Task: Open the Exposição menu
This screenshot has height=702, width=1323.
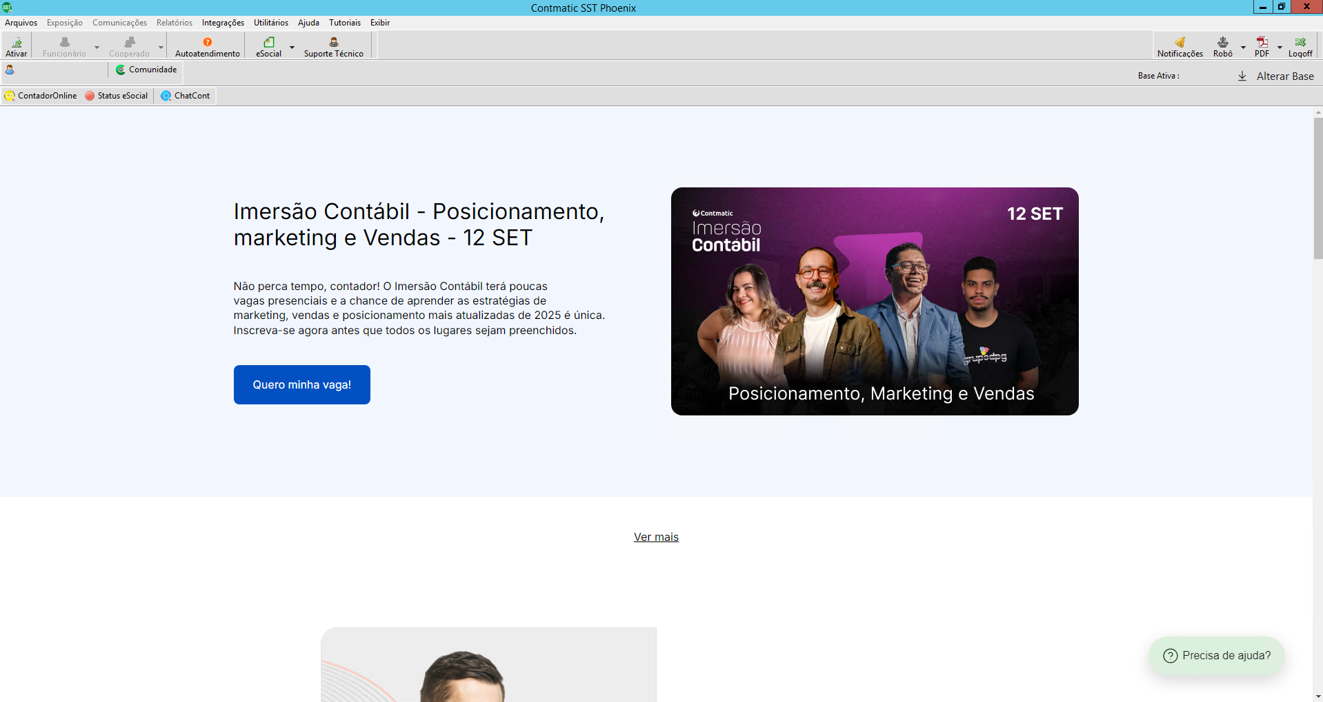Action: tap(65, 23)
